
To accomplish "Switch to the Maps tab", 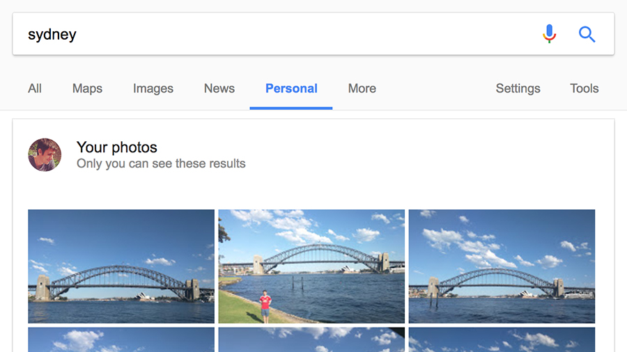I will point(87,88).
